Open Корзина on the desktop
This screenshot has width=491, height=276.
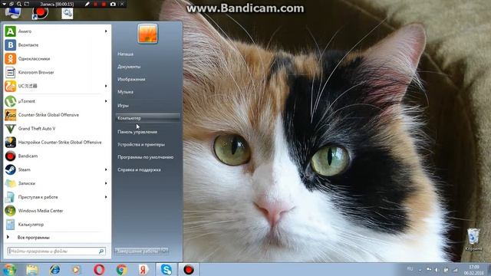coord(473,240)
